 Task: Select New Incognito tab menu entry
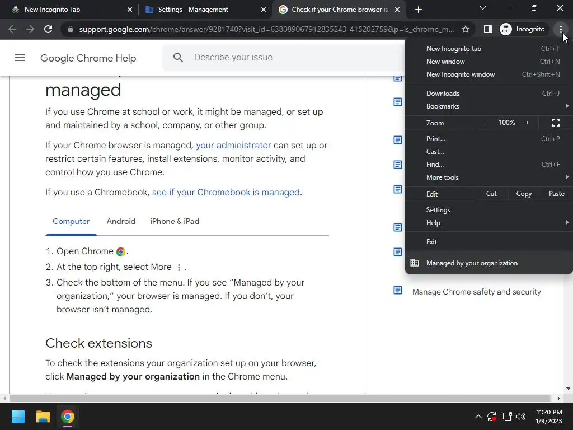point(489,49)
